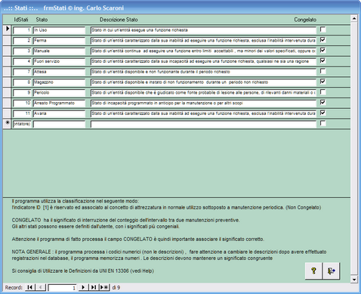The width and height of the screenshot is (361, 294).
Task: Select row marker of the In Uso record
Action: 7,30
